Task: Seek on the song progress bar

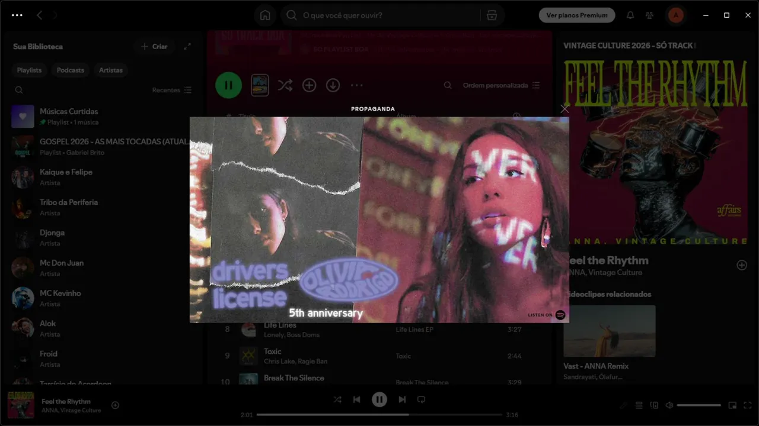Action: pyautogui.click(x=379, y=415)
